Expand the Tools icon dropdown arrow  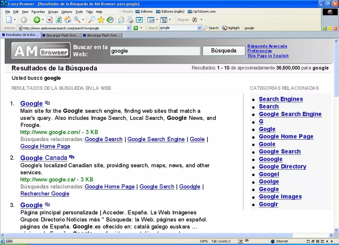tap(170, 20)
